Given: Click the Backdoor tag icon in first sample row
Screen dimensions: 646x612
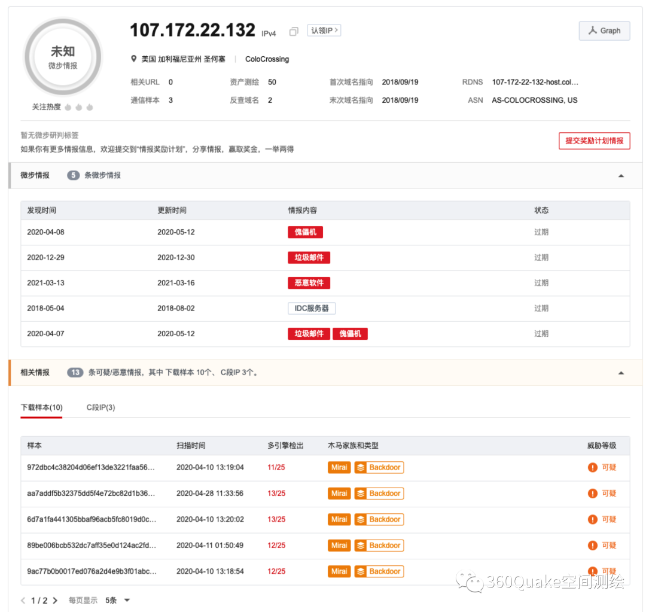Looking at the screenshot, I should click(x=361, y=467).
